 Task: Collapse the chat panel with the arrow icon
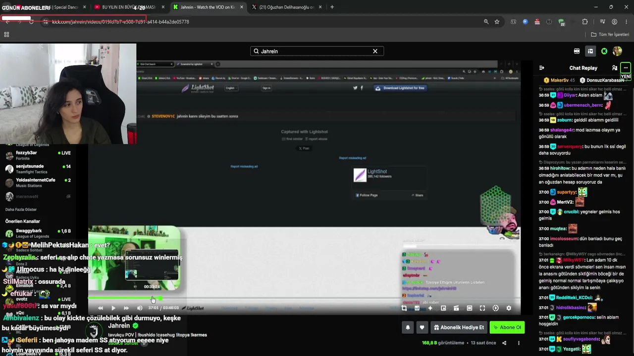click(542, 68)
